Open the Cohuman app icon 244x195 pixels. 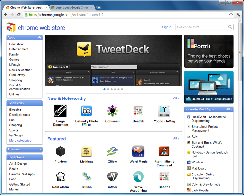112,111
